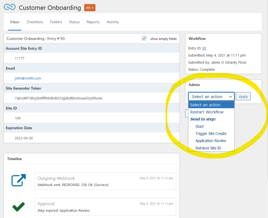Image resolution: width=268 pixels, height=218 pixels.
Task: Choose Retrieve Site ID step option
Action: point(208,148)
